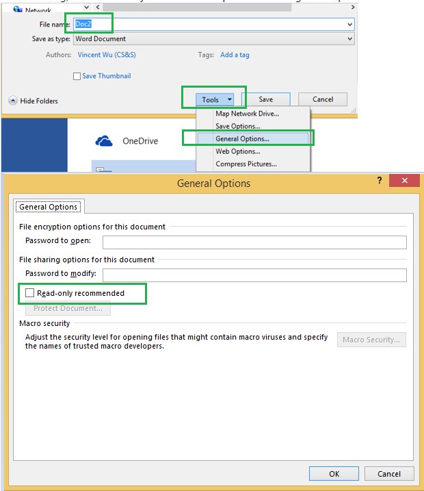Click the Password to open field
The height and width of the screenshot is (491, 424).
coord(254,242)
